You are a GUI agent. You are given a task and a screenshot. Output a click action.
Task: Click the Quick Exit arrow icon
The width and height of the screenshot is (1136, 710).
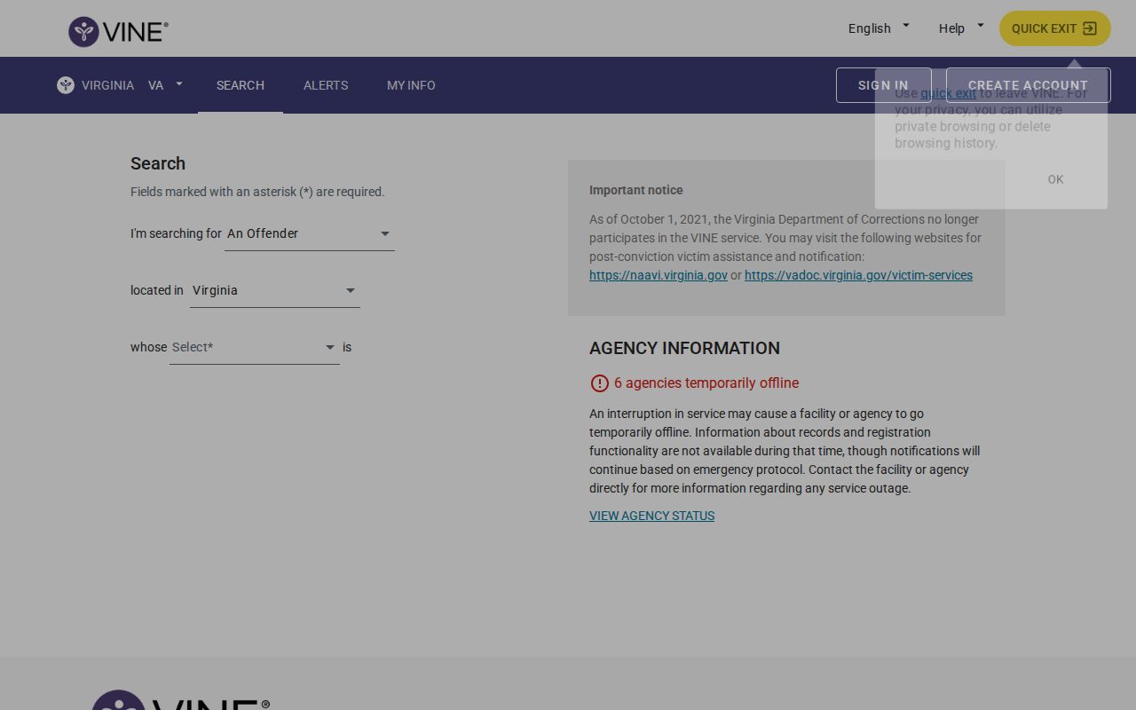1090,28
